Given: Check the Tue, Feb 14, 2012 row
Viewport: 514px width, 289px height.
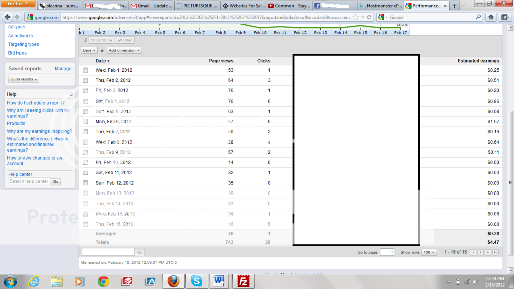Looking at the screenshot, I should [x=85, y=204].
